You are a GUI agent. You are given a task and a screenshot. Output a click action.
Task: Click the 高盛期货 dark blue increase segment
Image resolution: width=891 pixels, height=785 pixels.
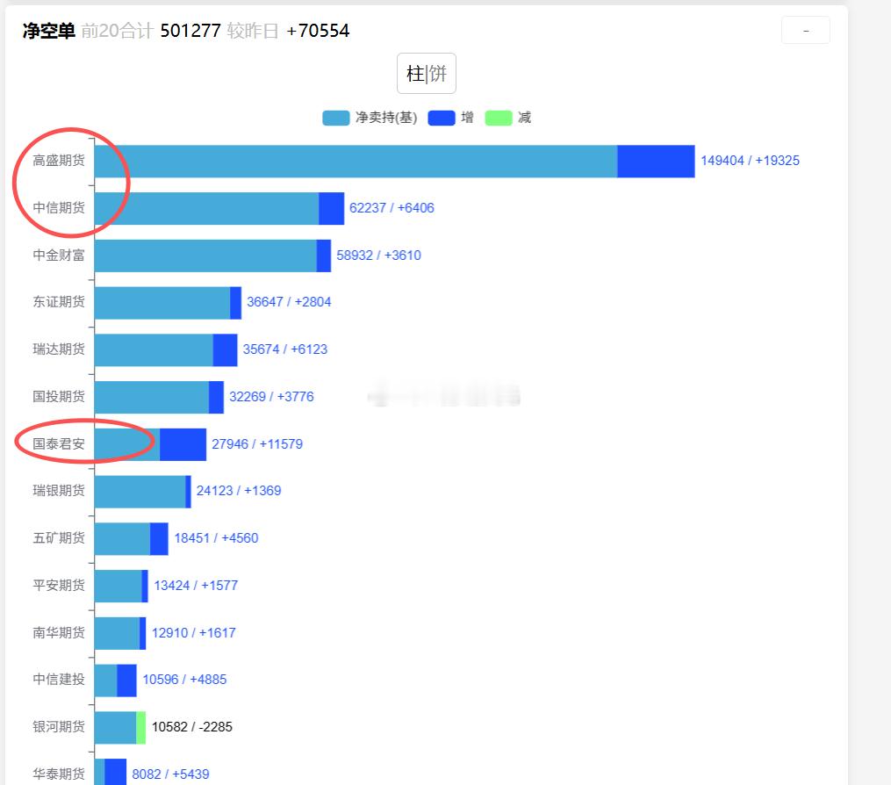click(x=656, y=162)
